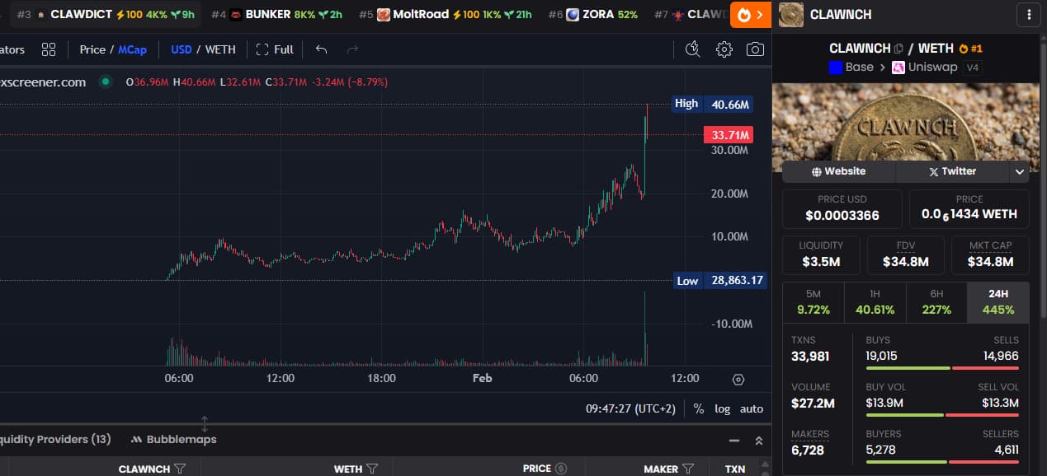Screen dimensions: 1047x476
Task: Click the CLAWNCH column filter icon
Action: tap(180, 469)
